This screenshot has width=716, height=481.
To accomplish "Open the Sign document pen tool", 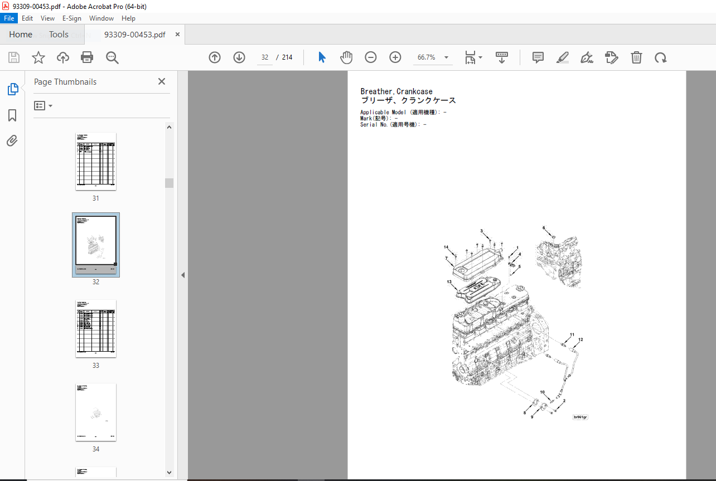I will pyautogui.click(x=587, y=57).
